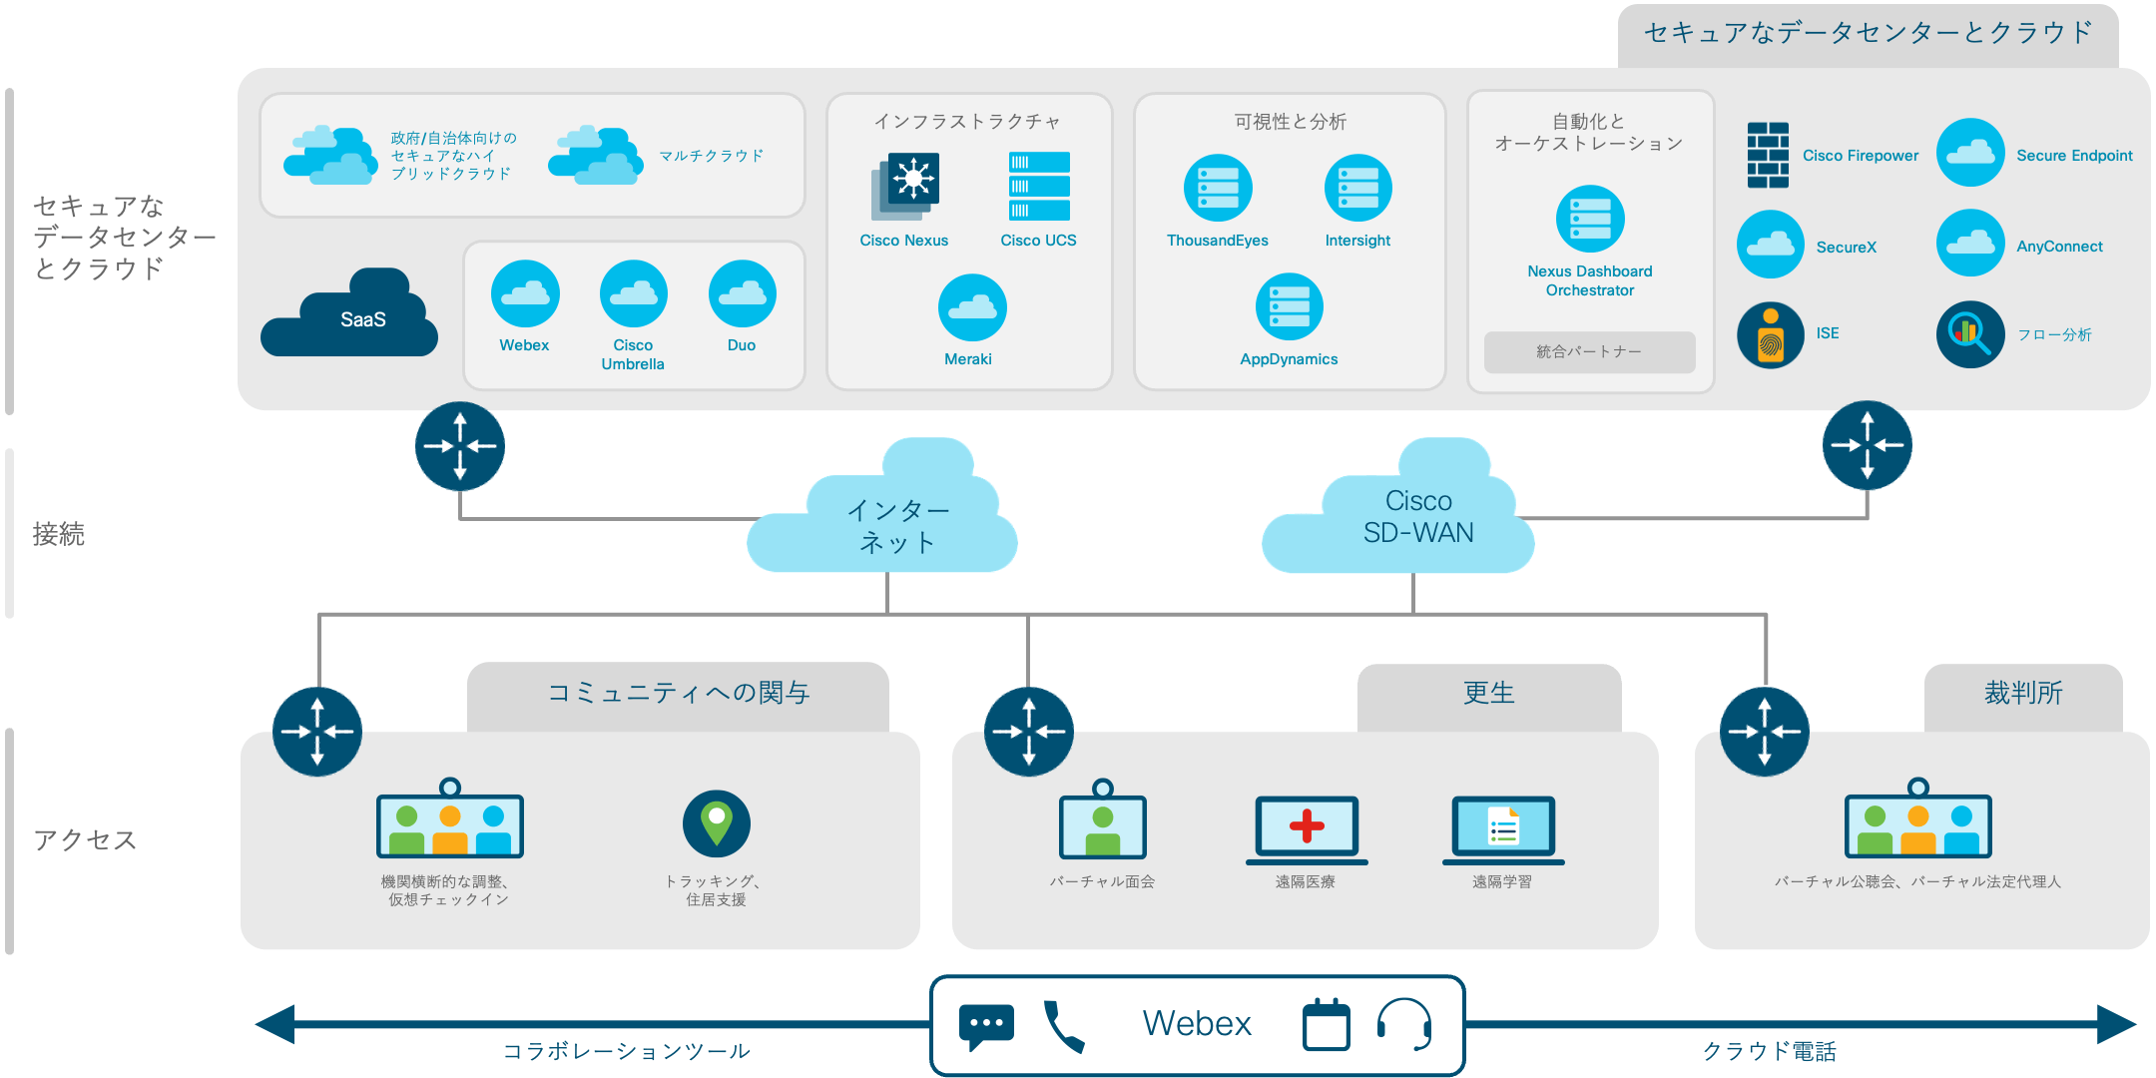
Task: Click router icon beside コミュニティへの関与 tab
Action: click(317, 732)
